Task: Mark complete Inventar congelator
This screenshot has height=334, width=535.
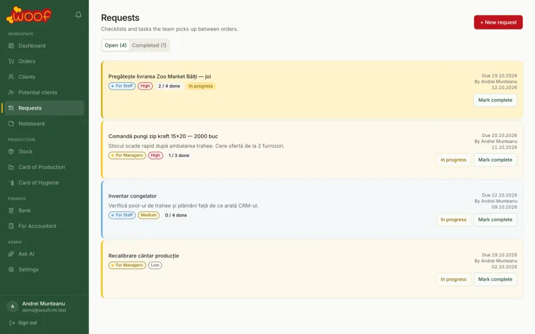Action: tap(495, 219)
